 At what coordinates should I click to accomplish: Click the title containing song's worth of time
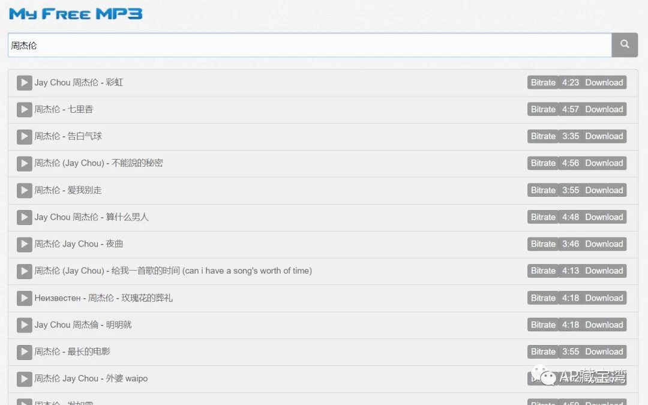pyautogui.click(x=173, y=271)
